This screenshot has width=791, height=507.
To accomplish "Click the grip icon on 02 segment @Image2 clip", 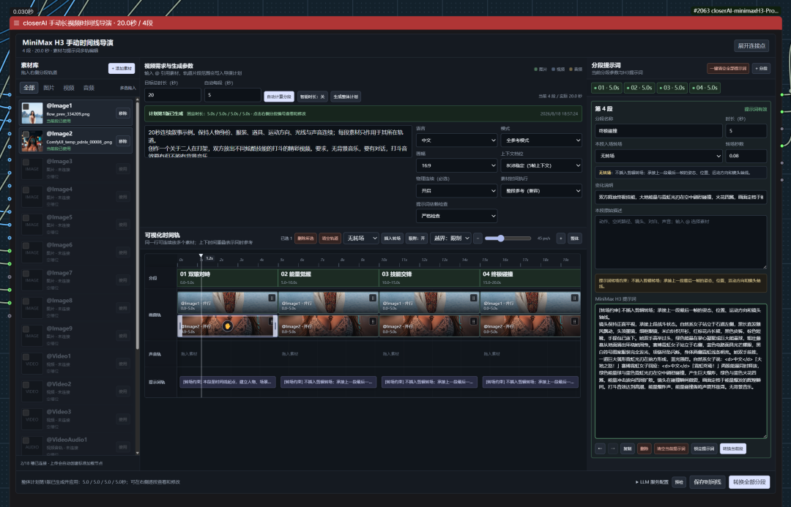I will (x=373, y=321).
